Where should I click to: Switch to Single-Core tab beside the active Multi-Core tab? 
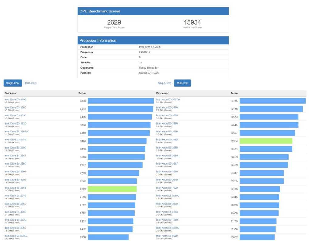(x=164, y=83)
